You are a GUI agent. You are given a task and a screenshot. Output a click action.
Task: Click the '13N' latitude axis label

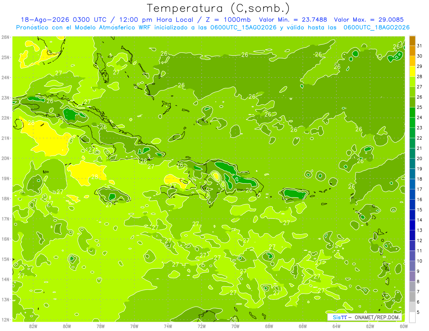click(5, 299)
